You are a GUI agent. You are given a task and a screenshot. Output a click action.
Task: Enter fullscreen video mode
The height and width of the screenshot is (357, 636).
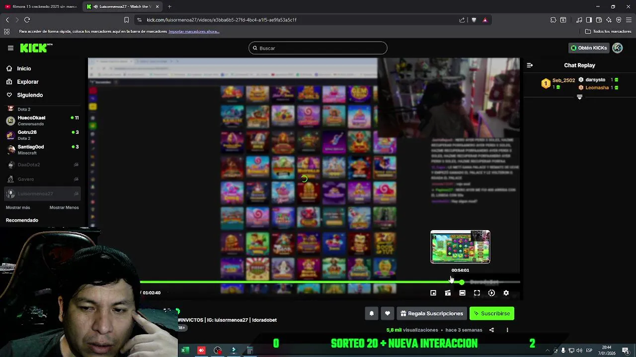click(477, 293)
